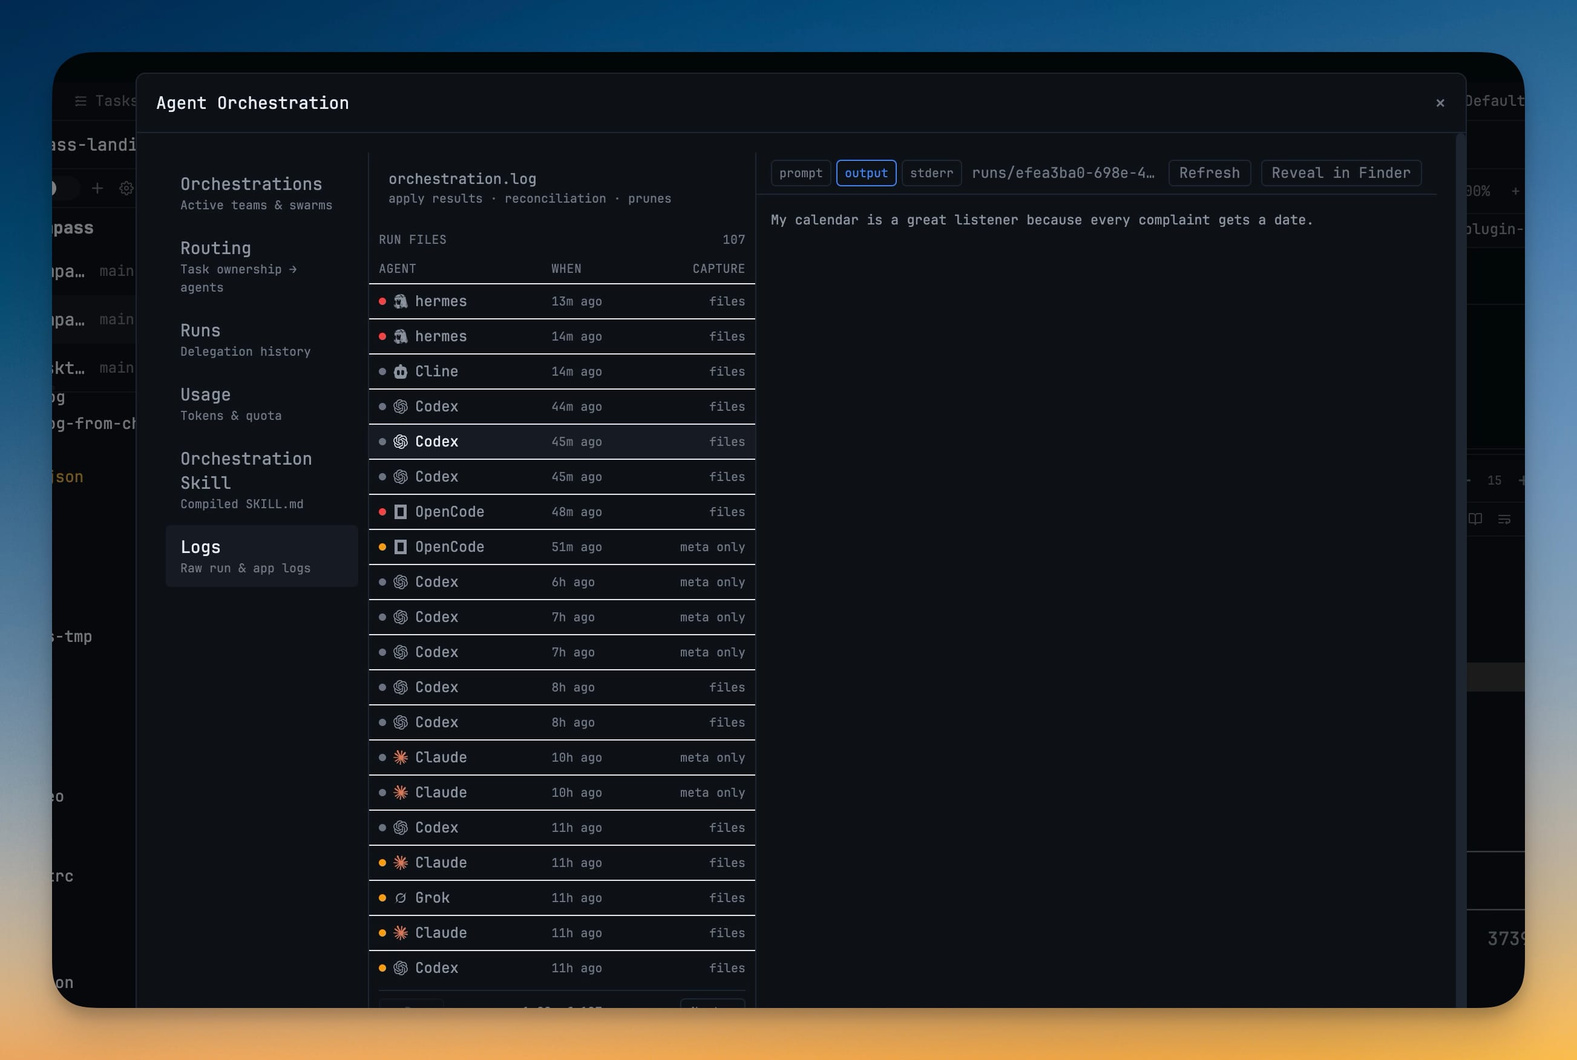This screenshot has height=1060, width=1577.
Task: Click the OpenCode icon in the 51m ago row
Action: coord(400,547)
